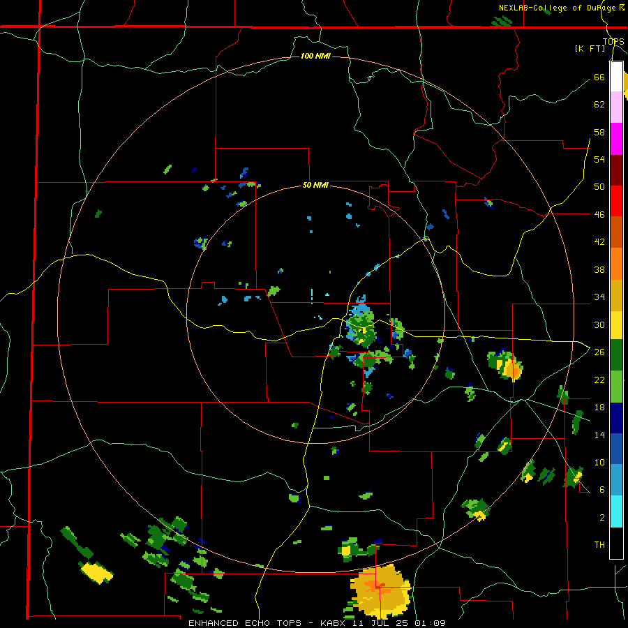Select the 22 scale value
Screen dimensions: 628x628
coord(599,380)
